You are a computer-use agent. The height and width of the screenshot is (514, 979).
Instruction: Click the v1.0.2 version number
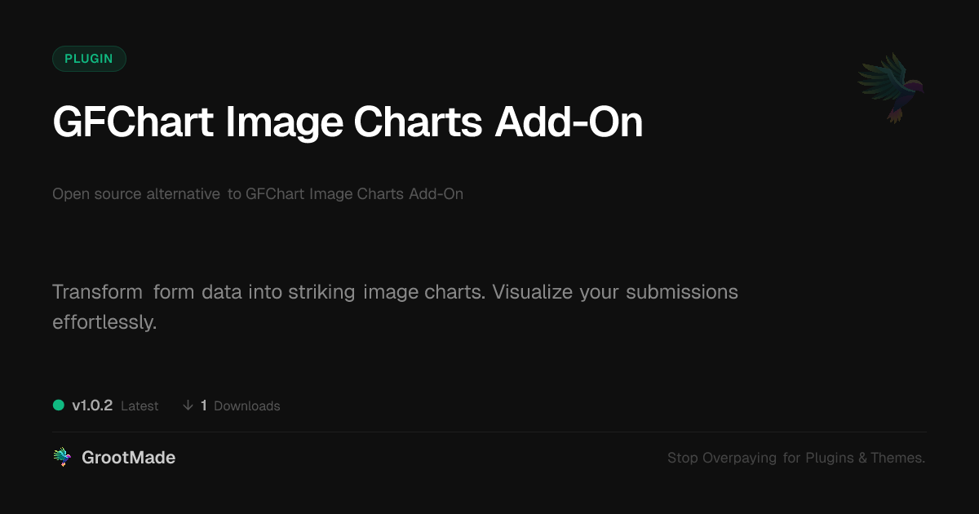(92, 405)
